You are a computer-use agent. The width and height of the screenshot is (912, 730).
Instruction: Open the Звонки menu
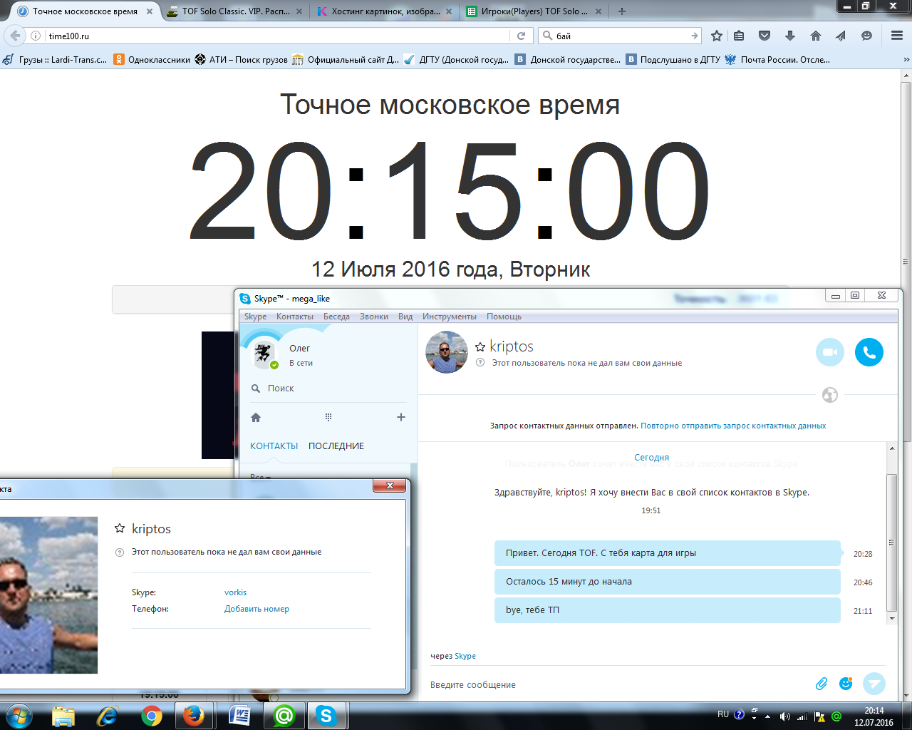coord(373,317)
